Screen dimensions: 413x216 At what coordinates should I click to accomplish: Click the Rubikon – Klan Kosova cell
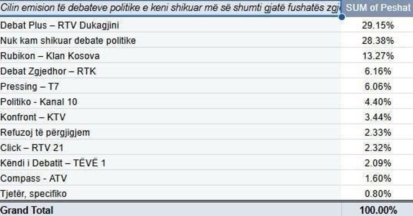(x=50, y=56)
